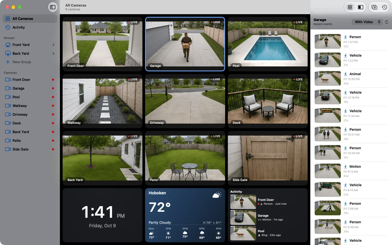Click the Walkway camera icon in sidebar
This screenshot has width=392, height=245.
(x=8, y=106)
